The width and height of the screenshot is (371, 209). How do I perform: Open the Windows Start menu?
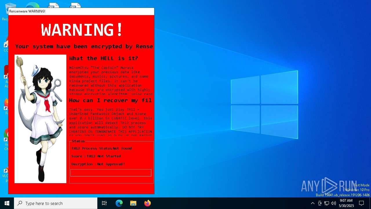click(7, 203)
